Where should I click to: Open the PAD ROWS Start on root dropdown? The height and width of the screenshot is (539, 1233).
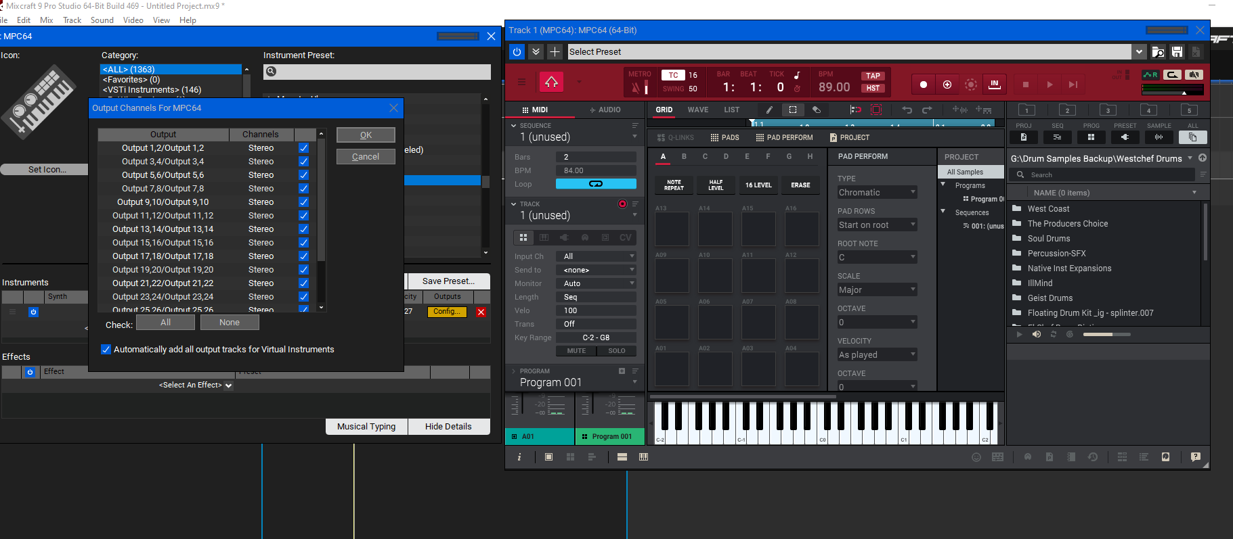[877, 225]
